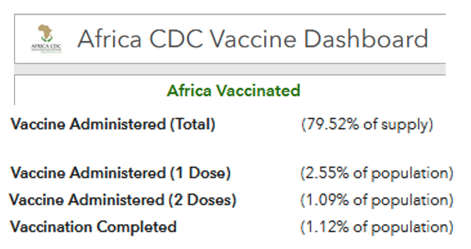Viewport: 471px width, 249px height.
Task: Select the 79.52% of supply figure
Action: tap(367, 124)
